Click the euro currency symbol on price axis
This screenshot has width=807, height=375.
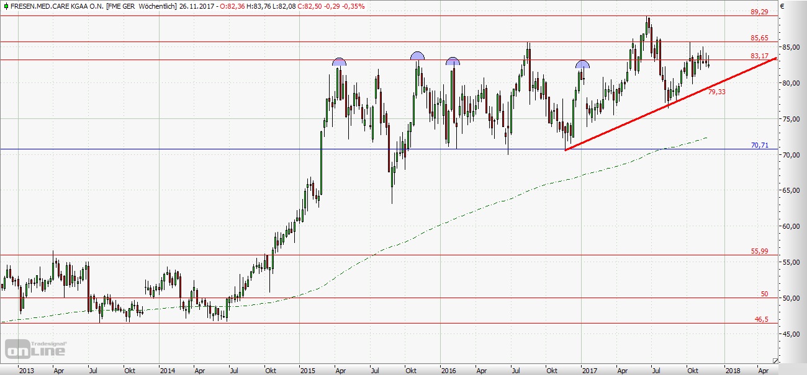click(783, 6)
